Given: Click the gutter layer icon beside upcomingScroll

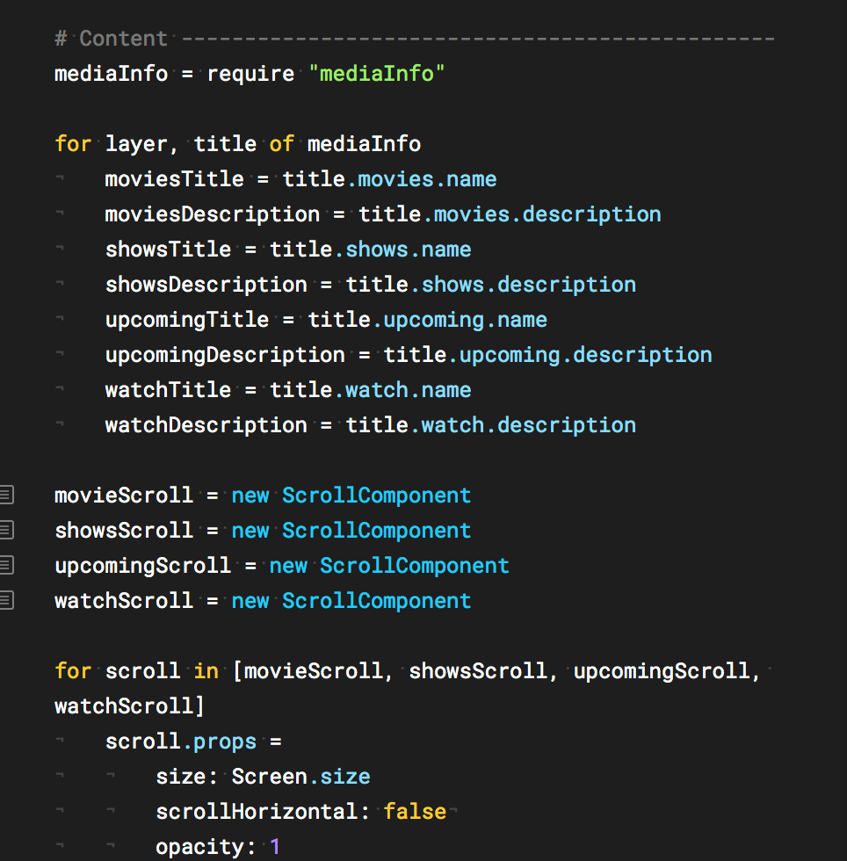Looking at the screenshot, I should [7, 565].
